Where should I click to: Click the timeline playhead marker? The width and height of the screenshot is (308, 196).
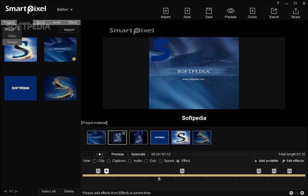[x=159, y=178]
